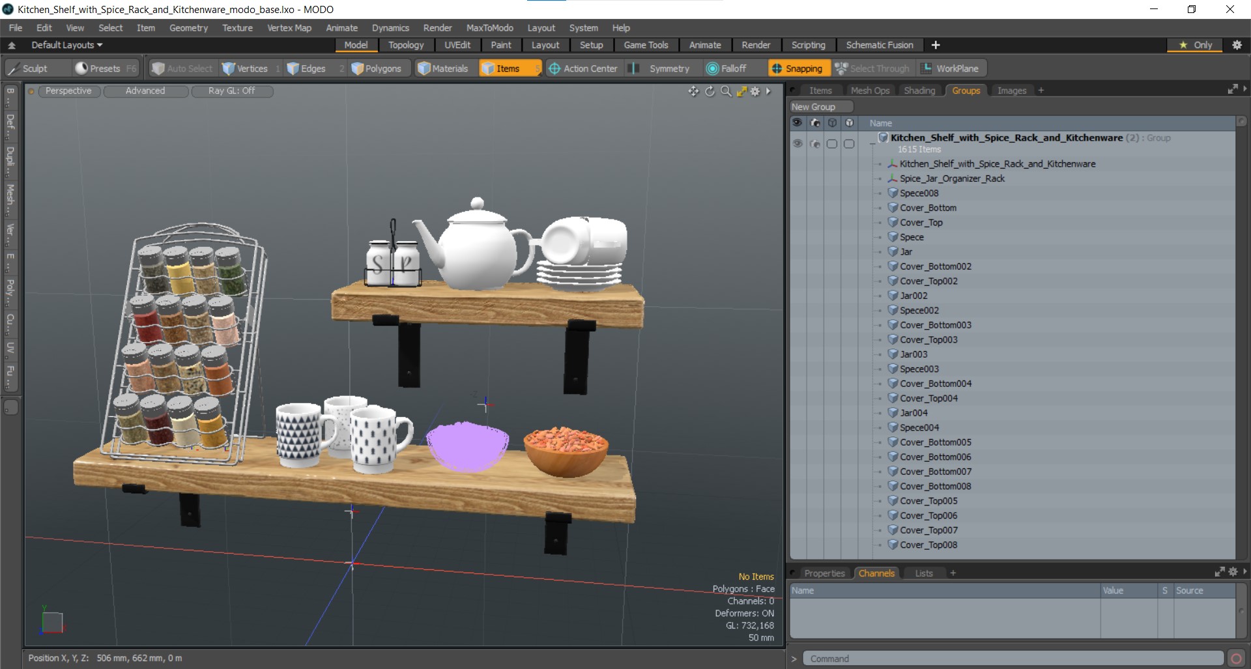Open the MaxToModo menu

tap(489, 28)
